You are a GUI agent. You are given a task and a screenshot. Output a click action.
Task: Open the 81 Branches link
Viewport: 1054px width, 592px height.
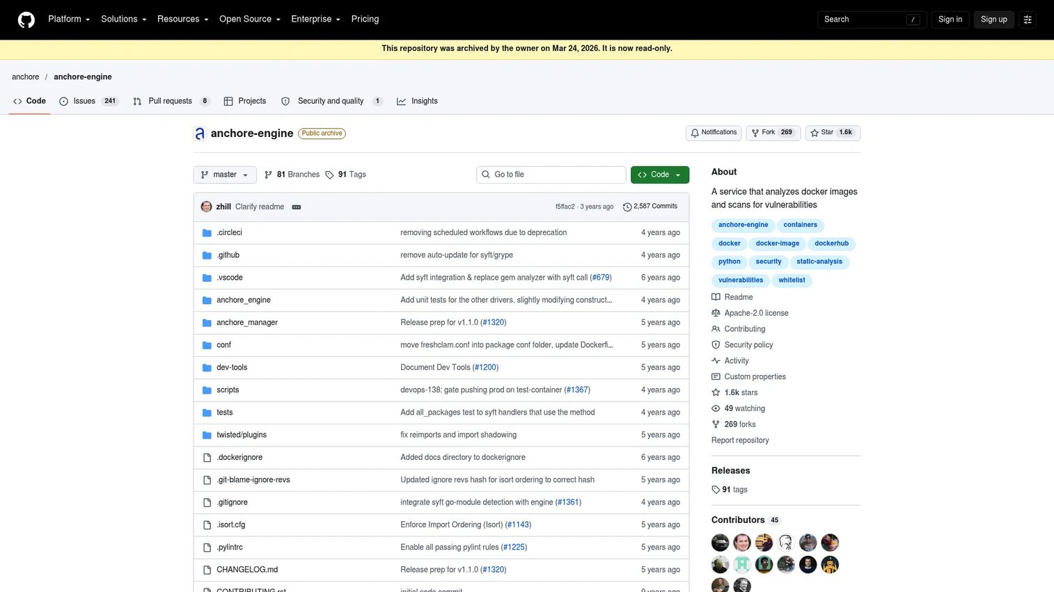292,175
